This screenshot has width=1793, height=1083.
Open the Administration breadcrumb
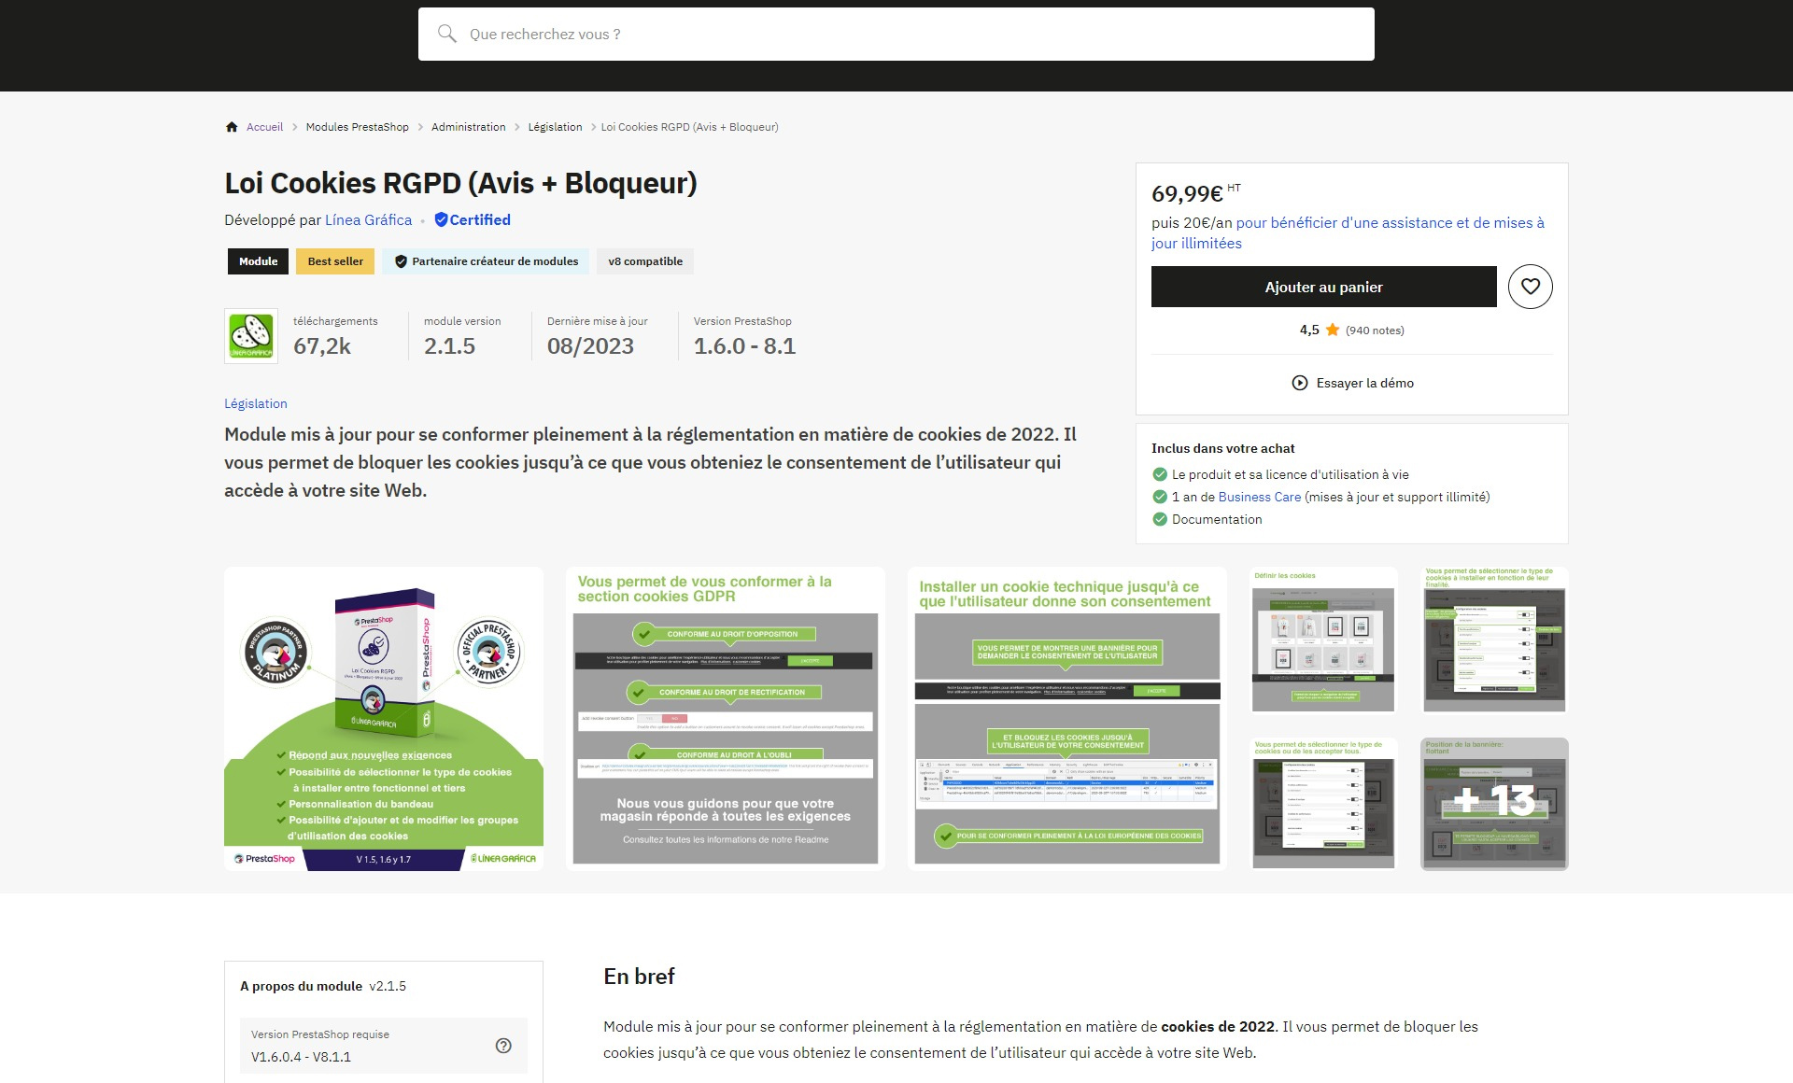pos(468,127)
